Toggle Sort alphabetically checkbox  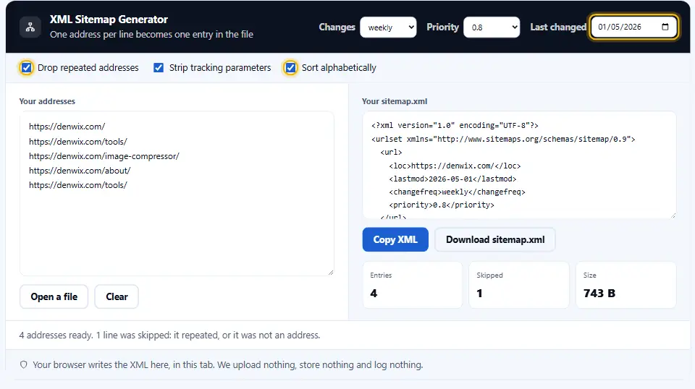(x=290, y=68)
